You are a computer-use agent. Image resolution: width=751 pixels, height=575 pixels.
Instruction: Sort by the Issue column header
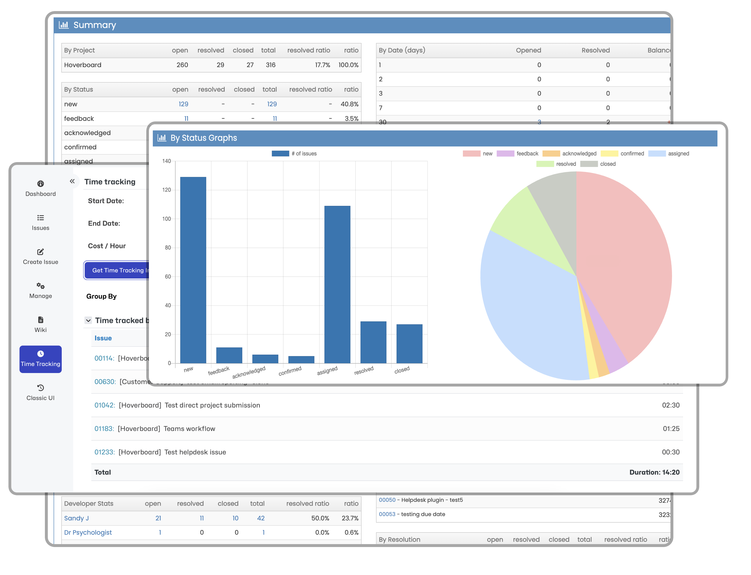103,338
